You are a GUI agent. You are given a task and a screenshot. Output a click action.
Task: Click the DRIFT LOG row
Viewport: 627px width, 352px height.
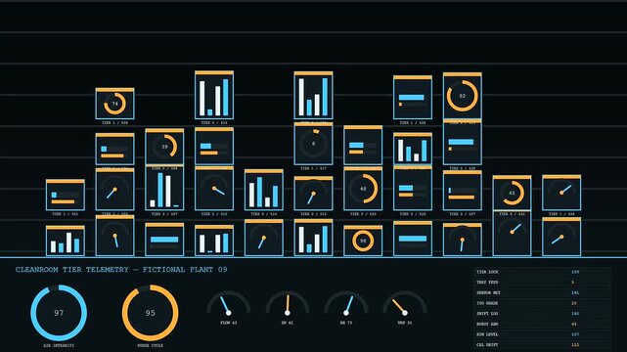tap(542, 313)
